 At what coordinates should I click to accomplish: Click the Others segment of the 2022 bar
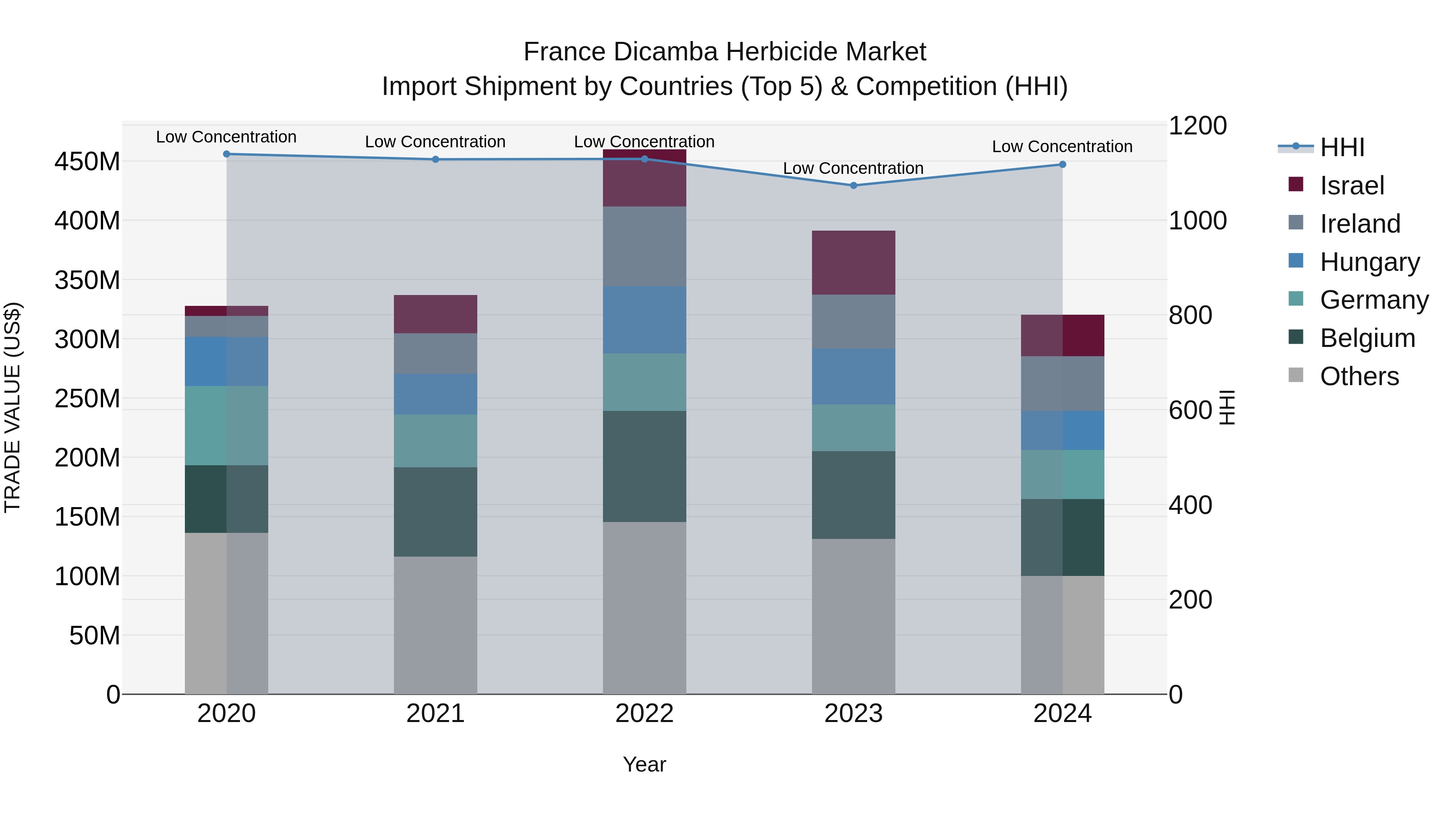[x=644, y=609]
